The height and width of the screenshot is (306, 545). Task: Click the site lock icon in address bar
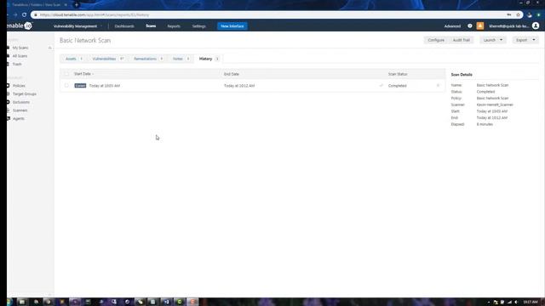click(x=36, y=15)
